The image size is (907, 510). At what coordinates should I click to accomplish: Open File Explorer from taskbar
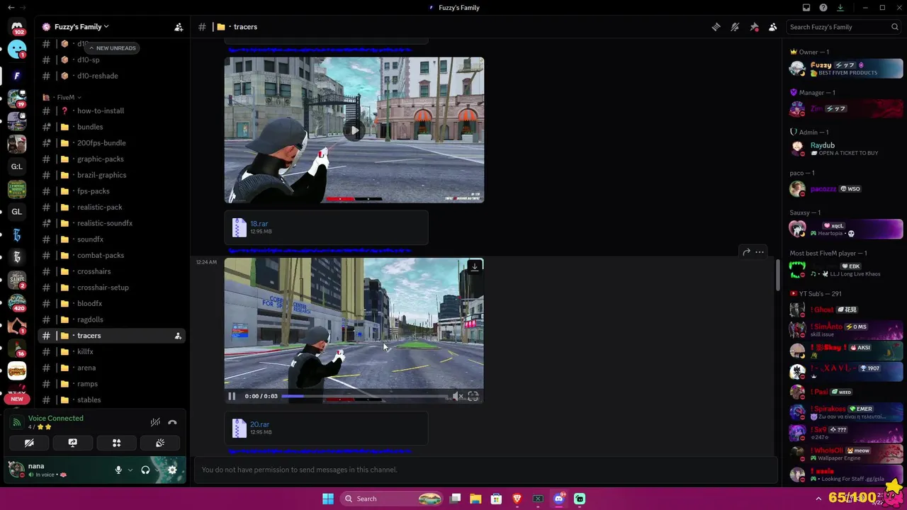[x=475, y=499]
